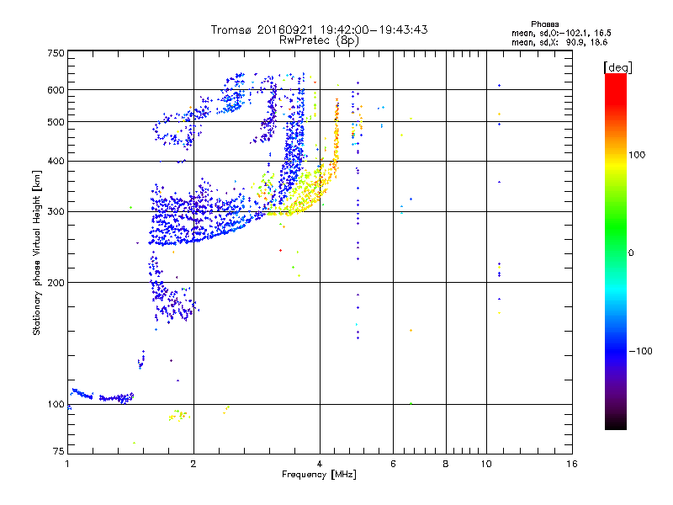This screenshot has height=505, width=673.
Task: Click the 'Stationary phase Virtual Height [km]' label
Action: 37,252
